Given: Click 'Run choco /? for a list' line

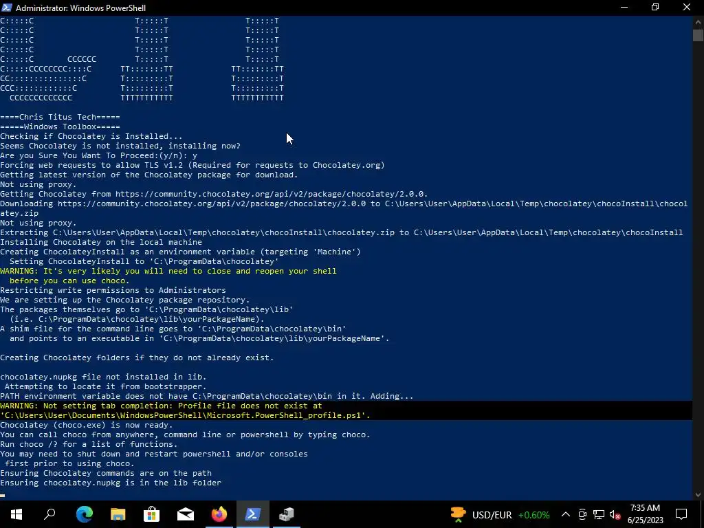Looking at the screenshot, I should click(x=89, y=445).
